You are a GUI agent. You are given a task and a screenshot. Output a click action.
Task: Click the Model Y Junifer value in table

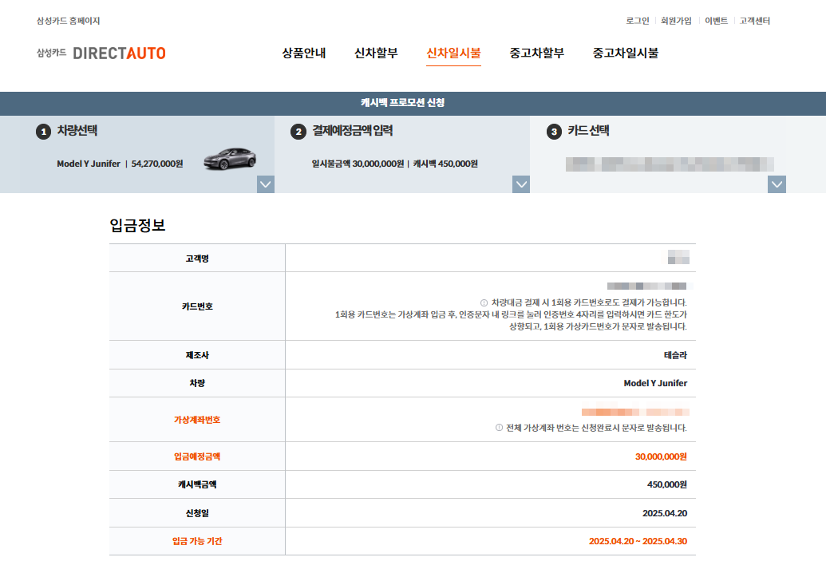[x=655, y=384]
